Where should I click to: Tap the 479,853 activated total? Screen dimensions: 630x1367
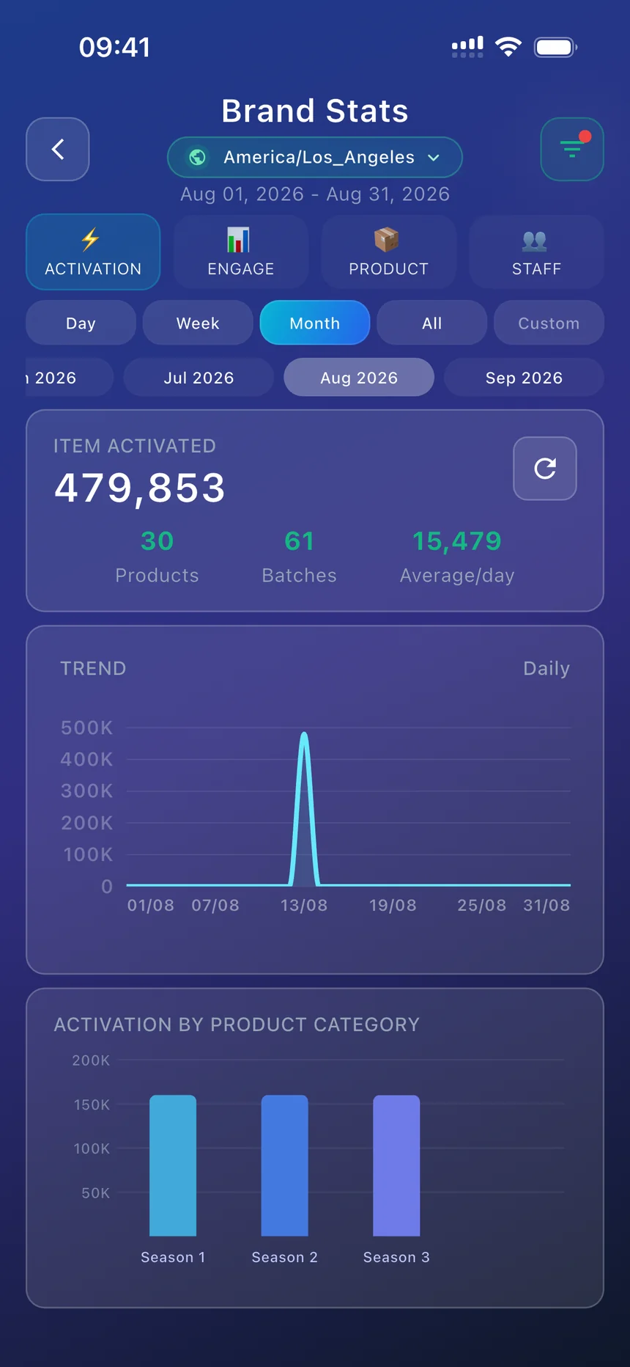tap(140, 488)
